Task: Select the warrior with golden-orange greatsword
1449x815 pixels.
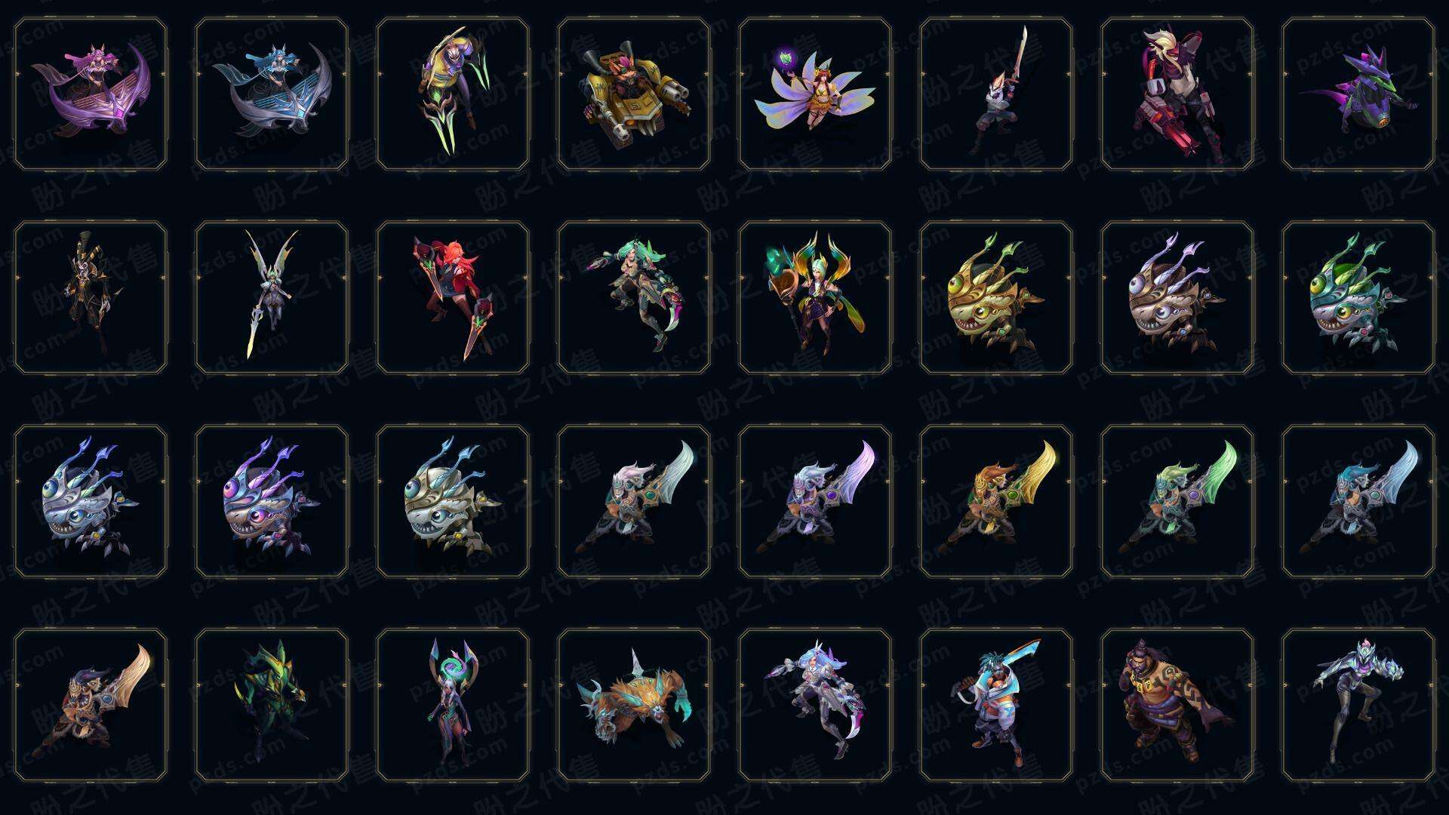Action: tap(996, 501)
